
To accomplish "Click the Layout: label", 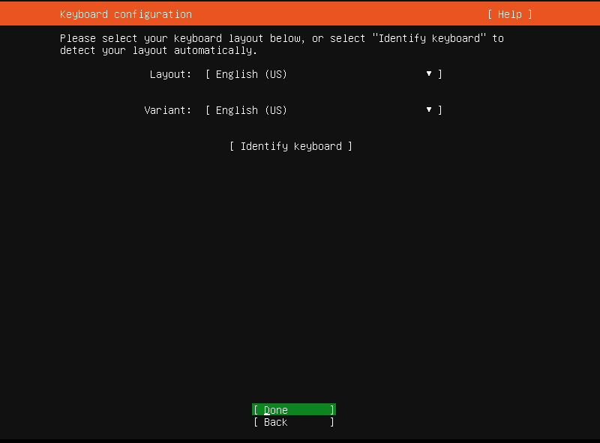I will point(170,74).
